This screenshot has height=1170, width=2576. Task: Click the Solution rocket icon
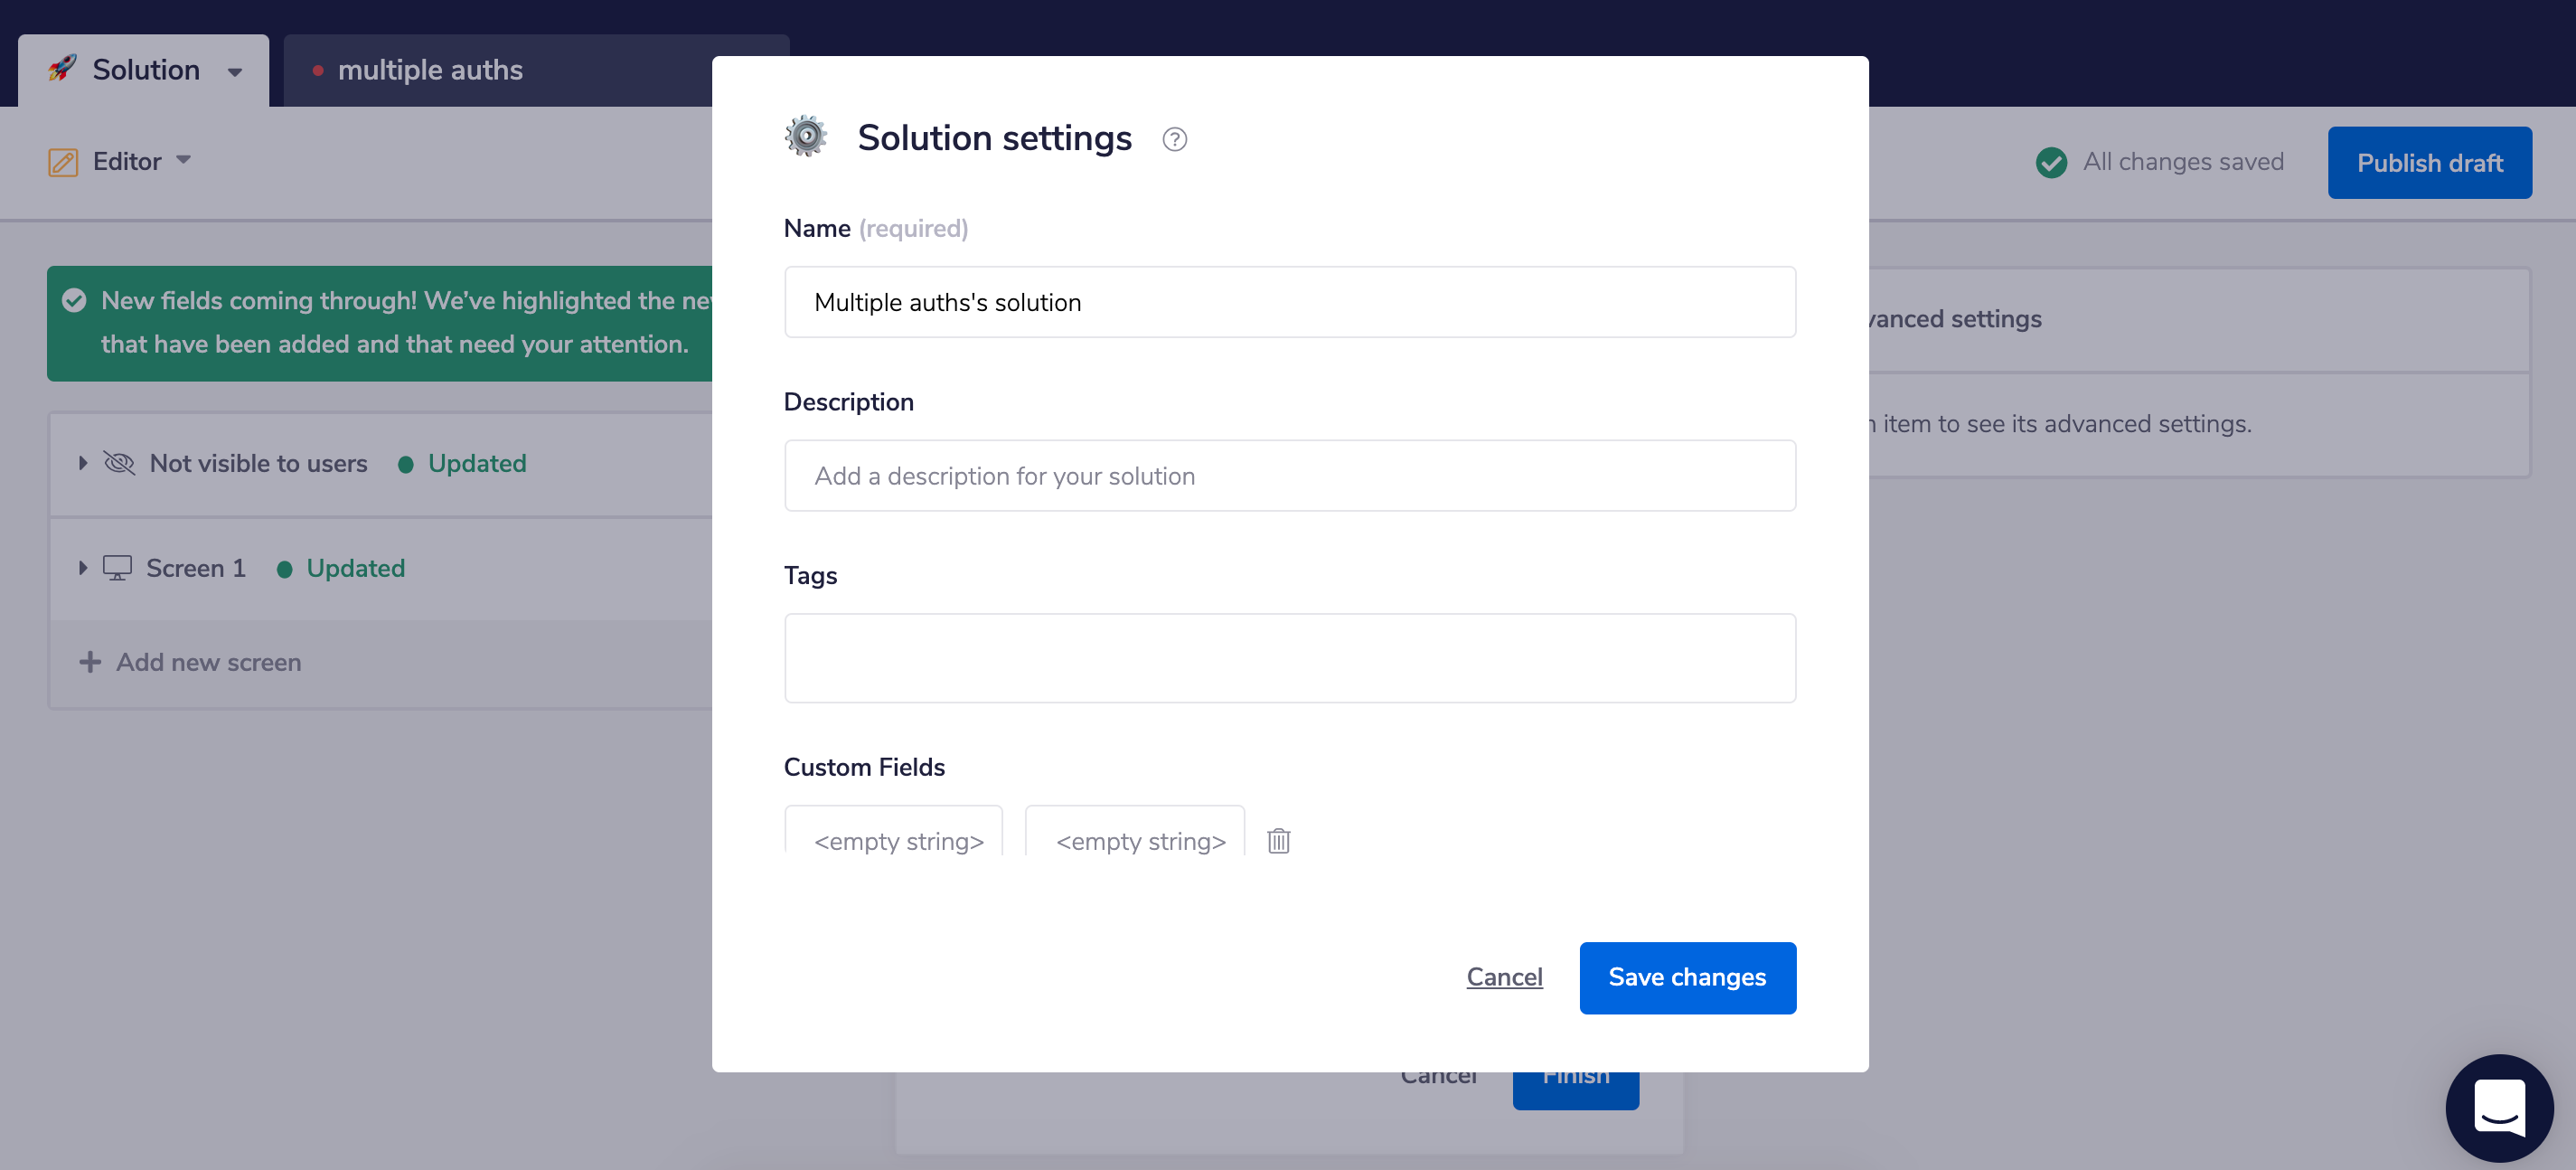(x=62, y=69)
